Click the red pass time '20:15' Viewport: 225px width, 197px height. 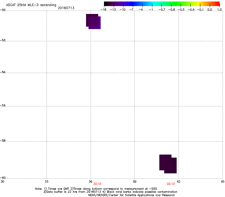click(x=97, y=184)
